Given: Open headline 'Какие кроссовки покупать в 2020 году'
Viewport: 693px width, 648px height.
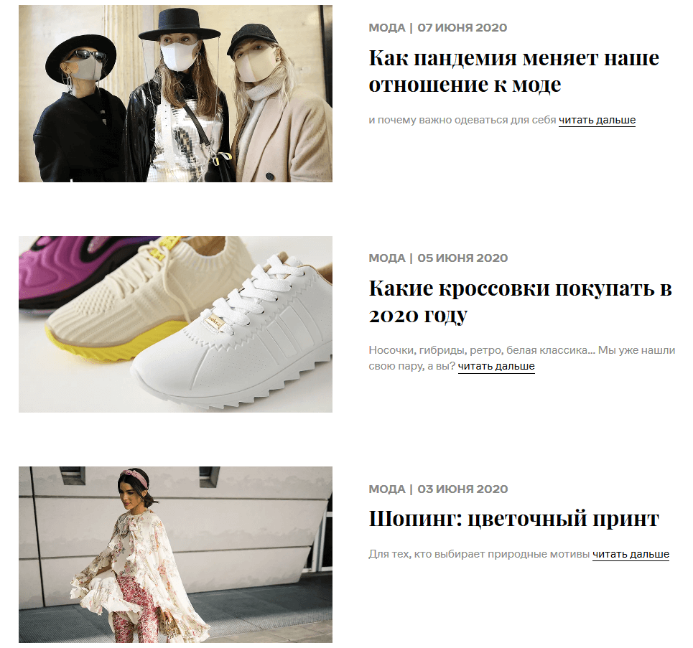Looking at the screenshot, I should (x=520, y=301).
